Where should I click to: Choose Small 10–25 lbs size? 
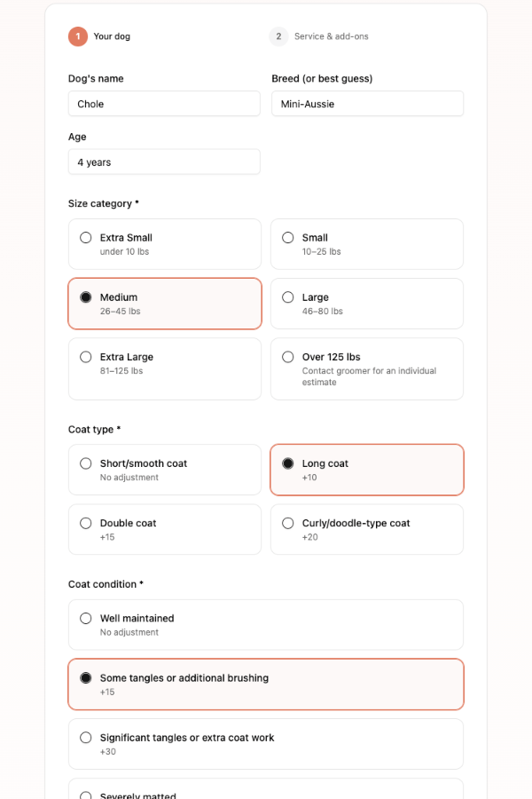coord(367,244)
